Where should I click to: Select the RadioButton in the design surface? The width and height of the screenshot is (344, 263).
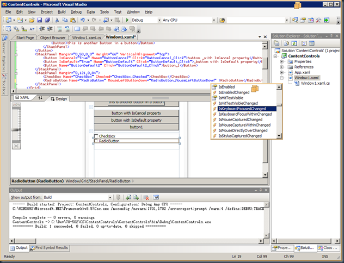[x=109, y=141]
